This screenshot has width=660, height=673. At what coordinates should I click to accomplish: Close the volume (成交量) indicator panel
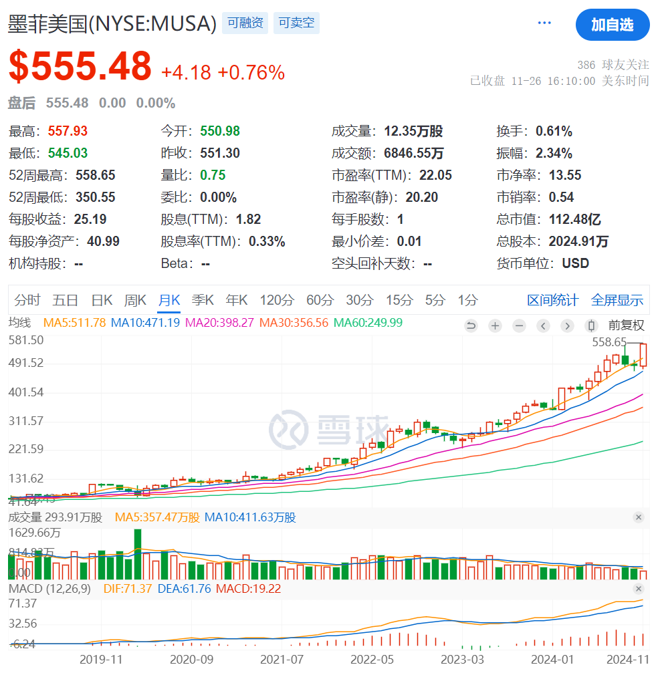(x=639, y=517)
